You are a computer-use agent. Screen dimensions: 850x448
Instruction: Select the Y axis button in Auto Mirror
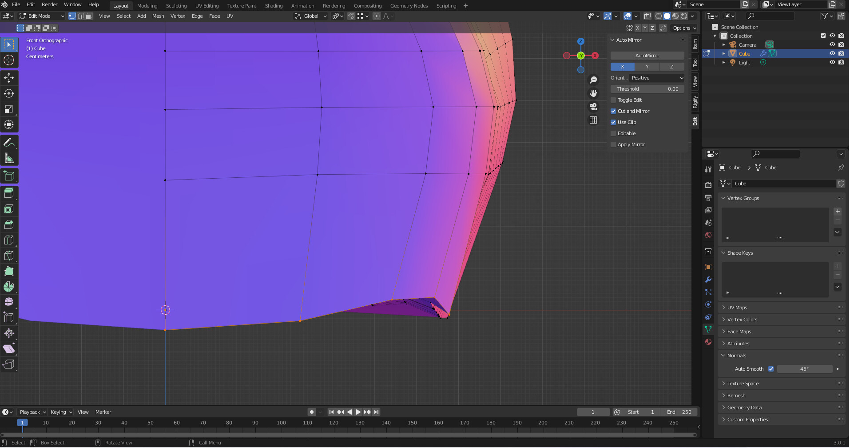pos(647,67)
